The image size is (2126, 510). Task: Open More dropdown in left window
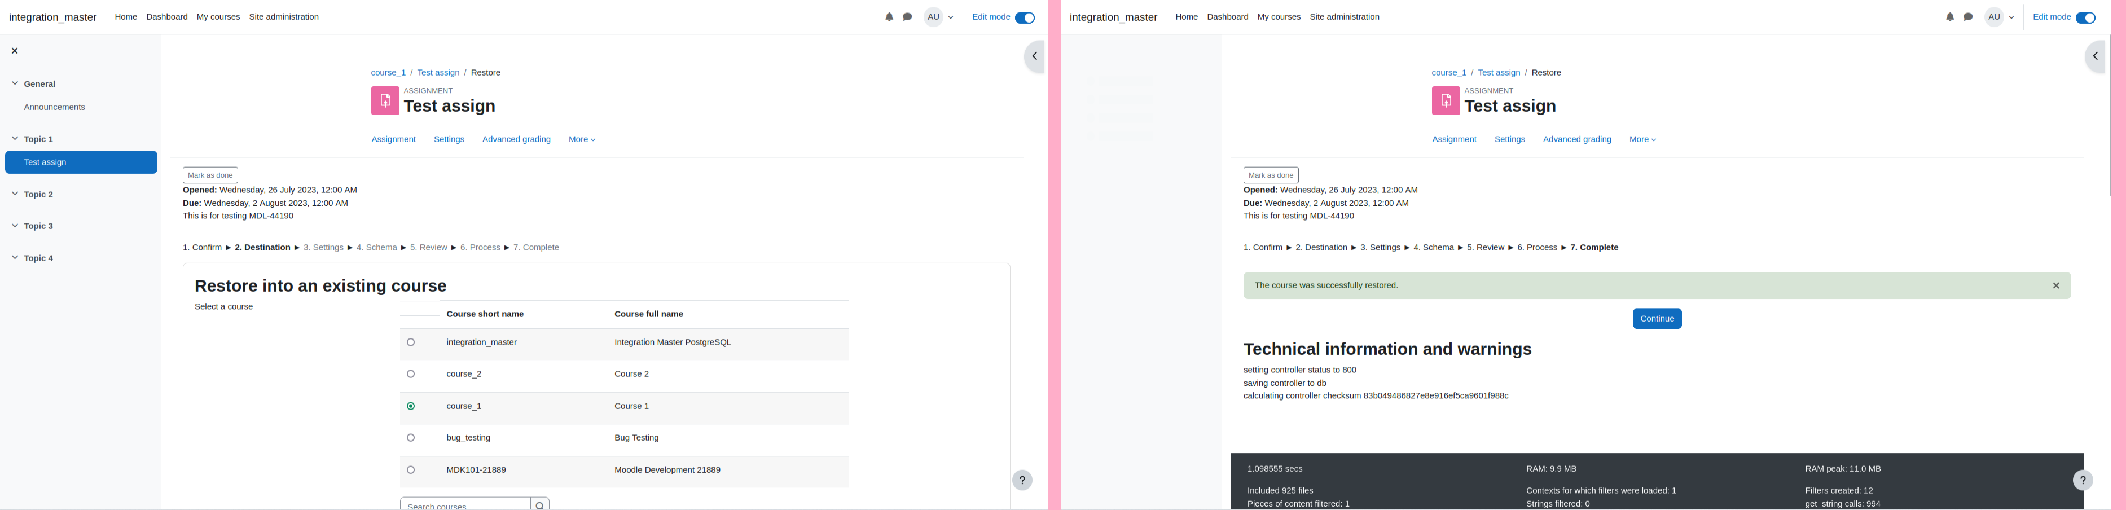tap(582, 139)
